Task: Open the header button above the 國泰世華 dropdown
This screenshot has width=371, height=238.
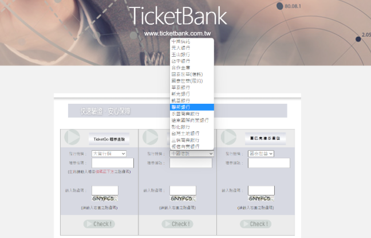Action: (x=265, y=138)
